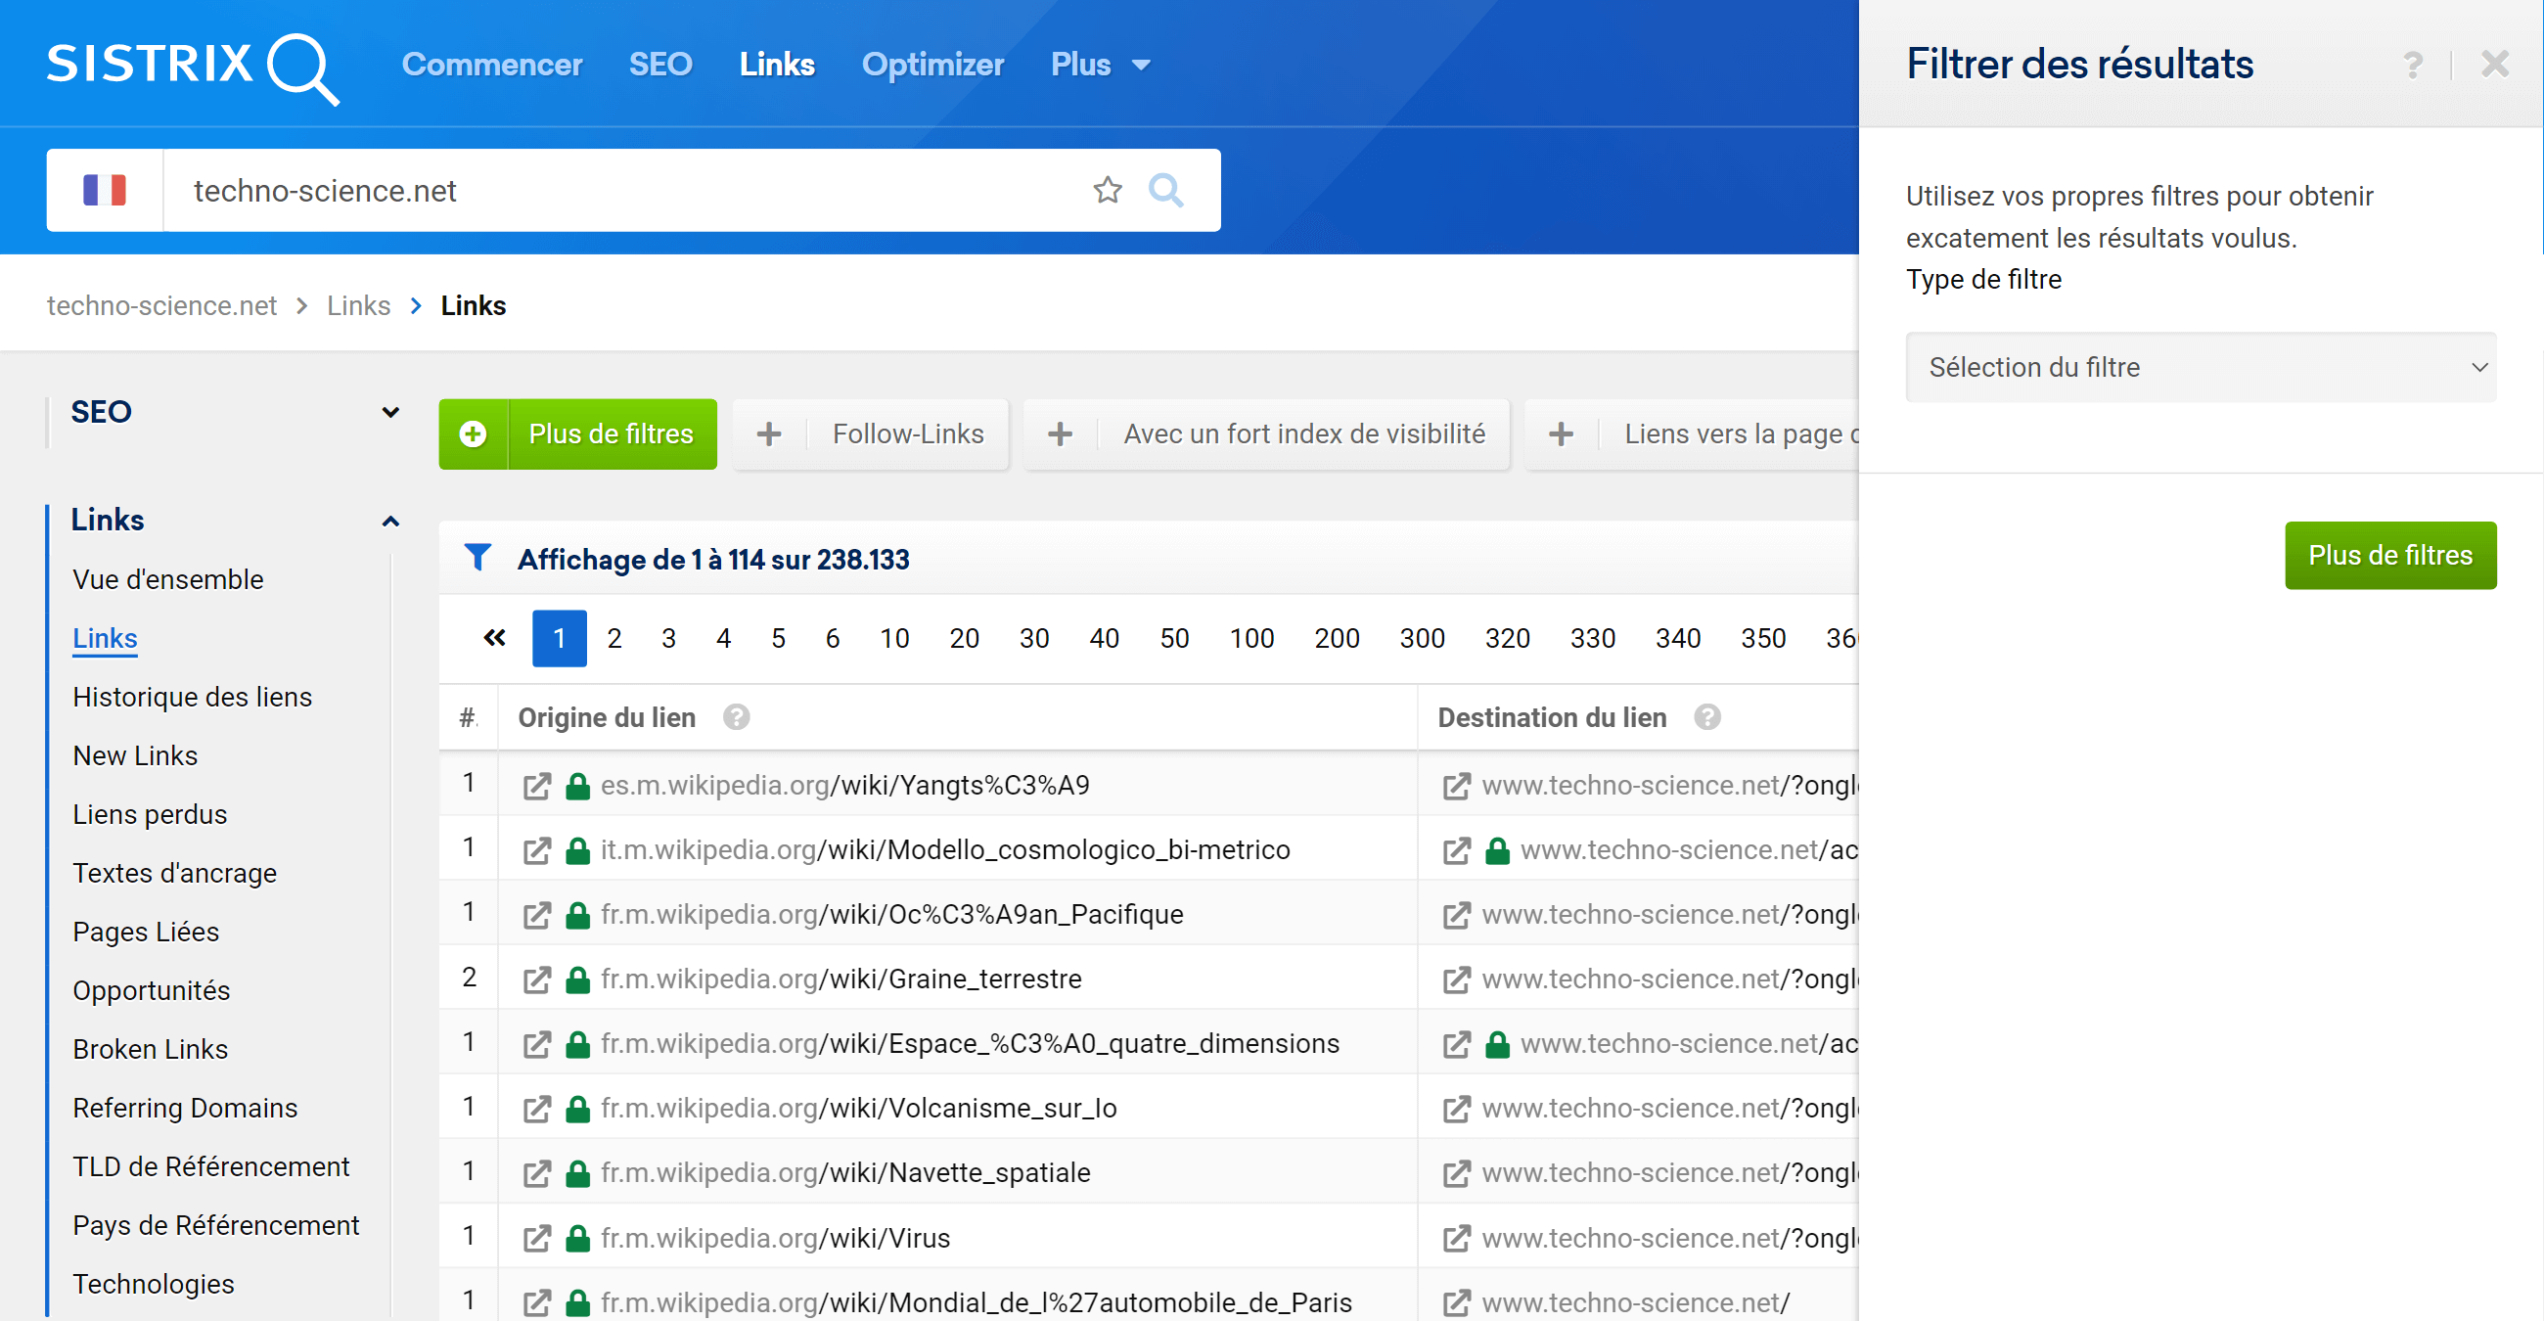Image resolution: width=2544 pixels, height=1321 pixels.
Task: Open external link icon for Oc%C3%A9an_Pacifique row
Action: [x=536, y=915]
